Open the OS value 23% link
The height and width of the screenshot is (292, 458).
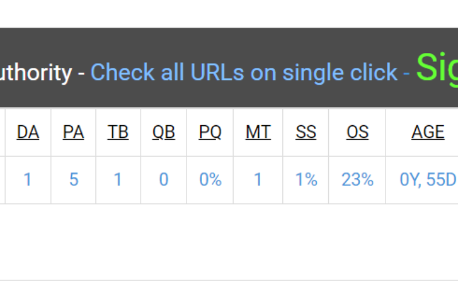[357, 179]
